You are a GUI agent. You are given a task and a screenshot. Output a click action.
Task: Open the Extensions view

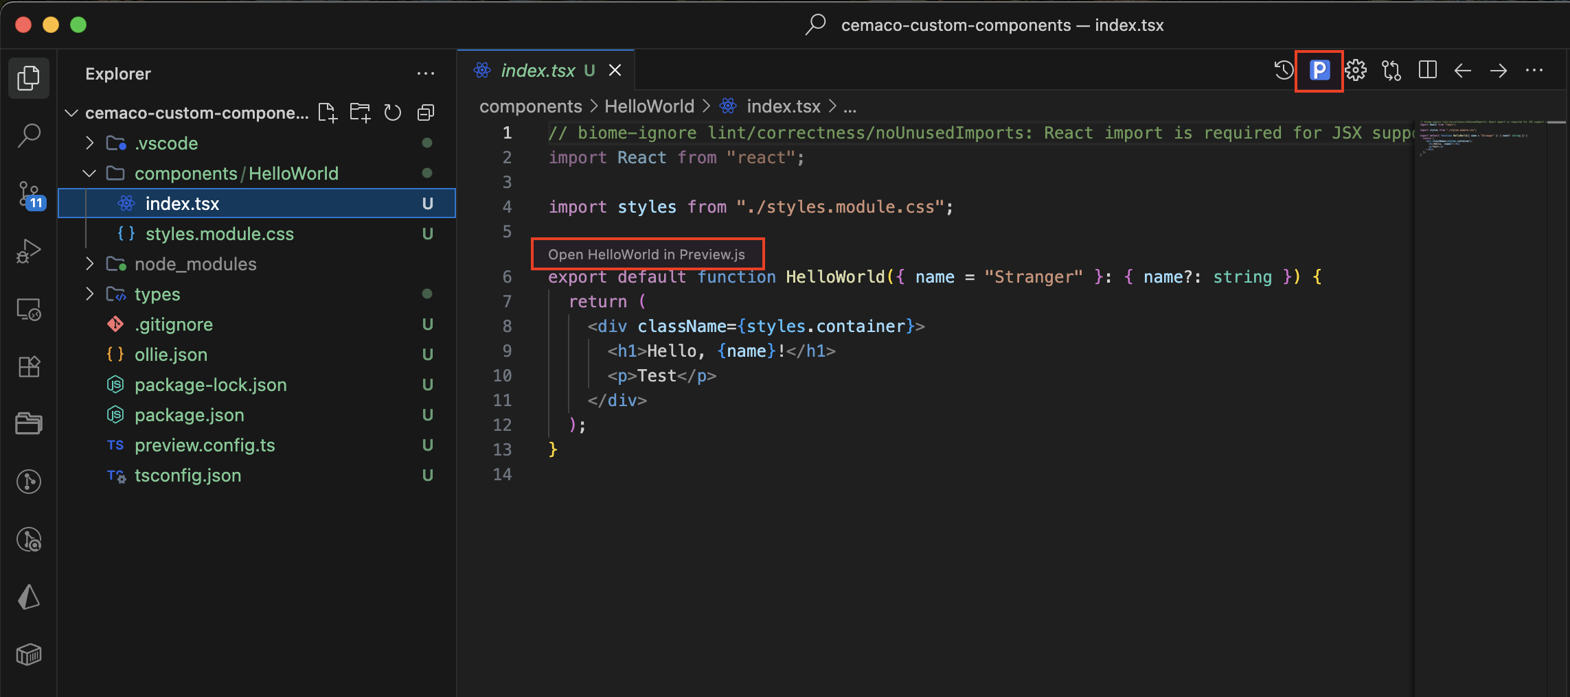click(28, 366)
